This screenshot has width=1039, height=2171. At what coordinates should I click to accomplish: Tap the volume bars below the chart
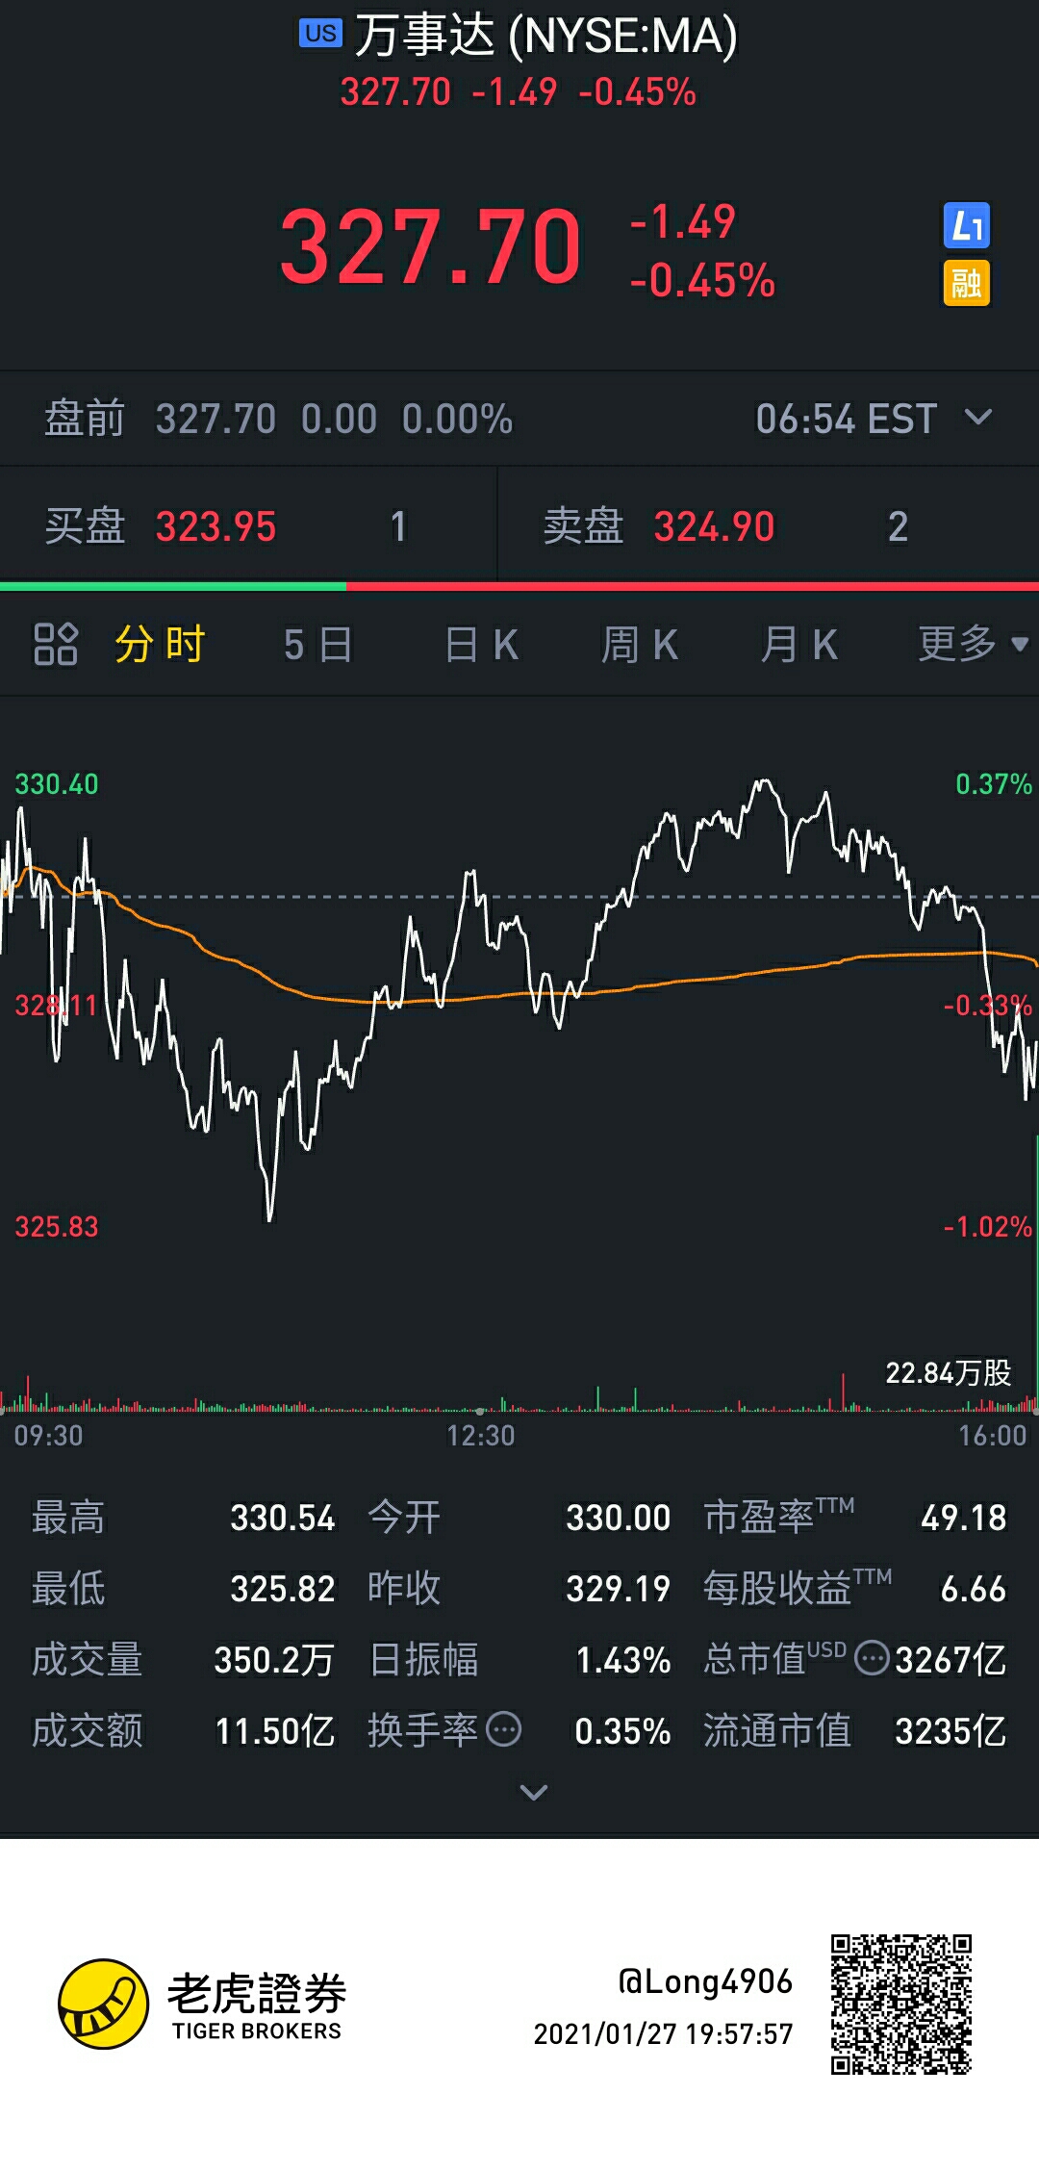(519, 1393)
